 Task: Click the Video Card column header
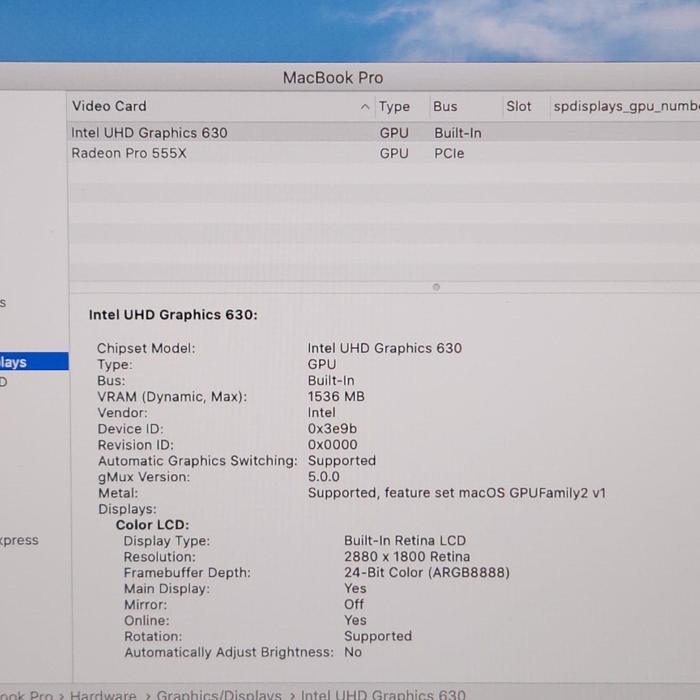[109, 106]
